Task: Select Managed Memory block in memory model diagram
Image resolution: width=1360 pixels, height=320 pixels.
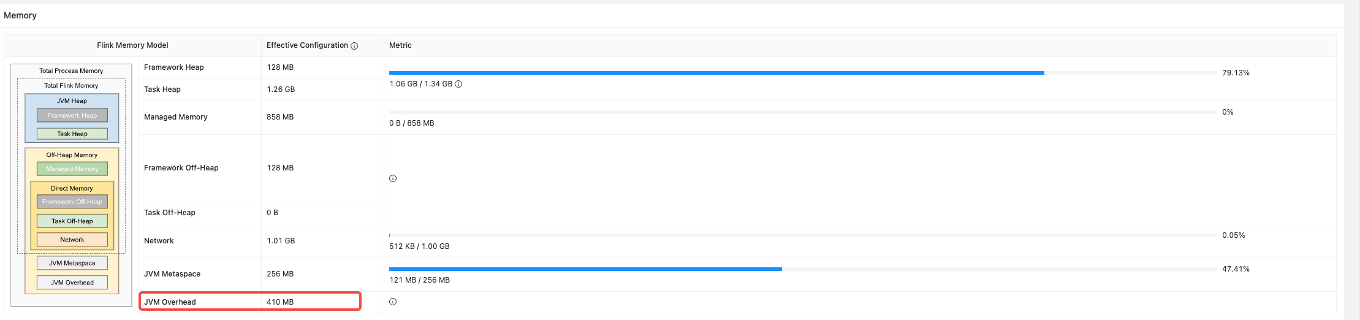Action: 72,169
